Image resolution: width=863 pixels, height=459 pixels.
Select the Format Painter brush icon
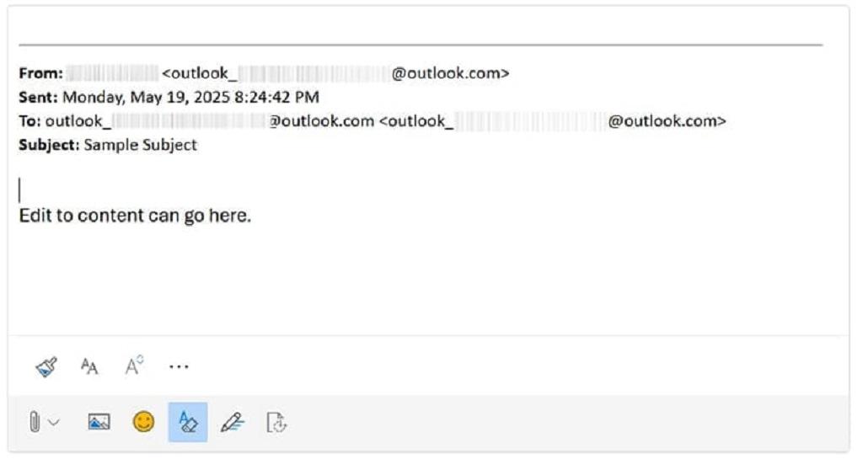point(46,366)
